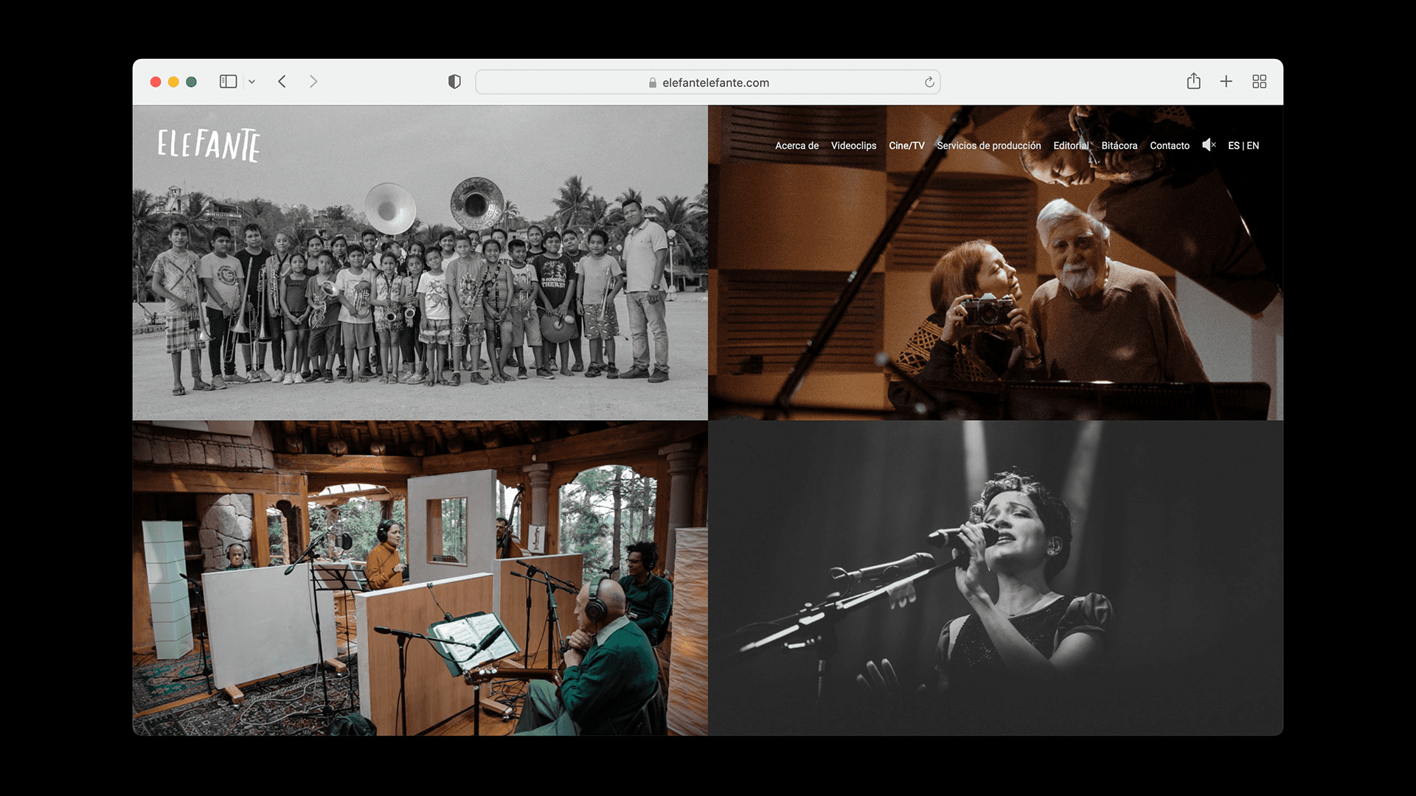Open the Contacto link
The width and height of the screenshot is (1416, 796).
click(x=1170, y=146)
